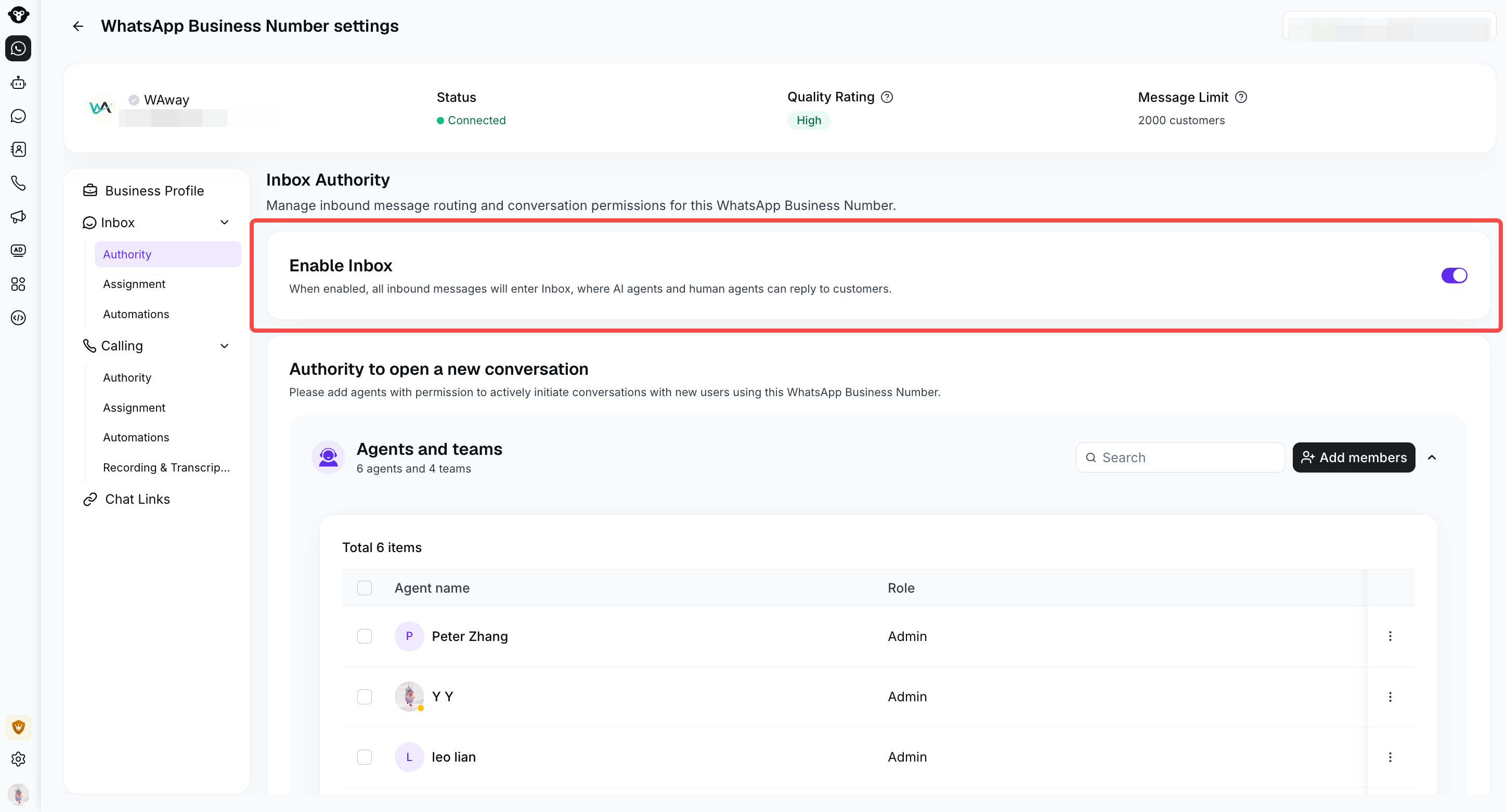Open the contacts icon in left rail
The height and width of the screenshot is (812, 1506).
(x=18, y=150)
